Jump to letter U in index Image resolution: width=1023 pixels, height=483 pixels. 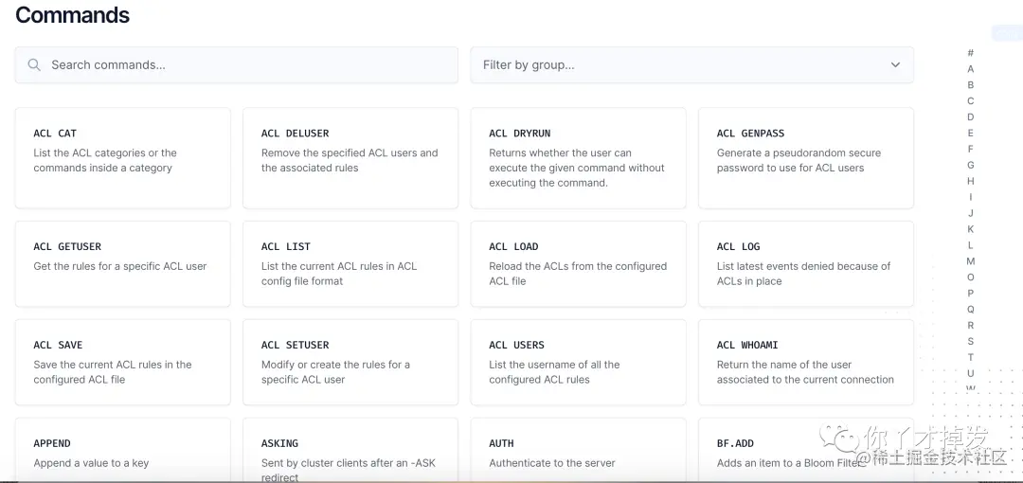971,373
